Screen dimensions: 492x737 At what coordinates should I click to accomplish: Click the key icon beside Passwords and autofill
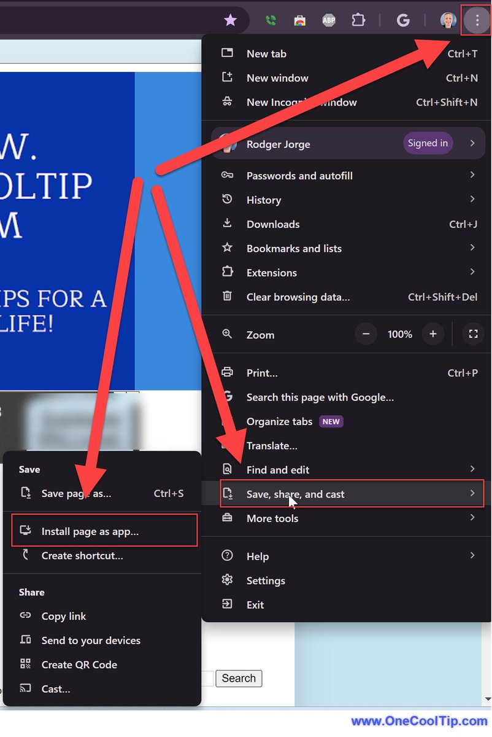[x=227, y=175]
